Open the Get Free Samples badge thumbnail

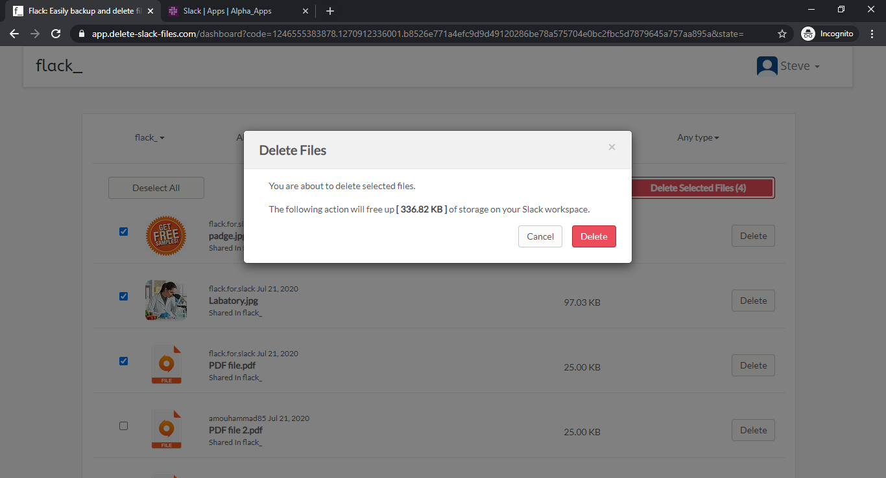pos(166,236)
